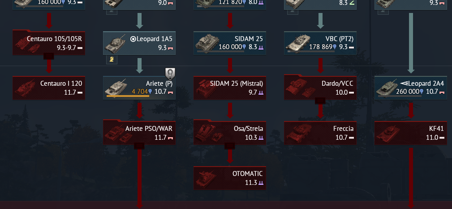Viewport: 452px width, 209px height.
Task: Select the Leopard 1A5 tank thumbnail
Action: coord(115,43)
